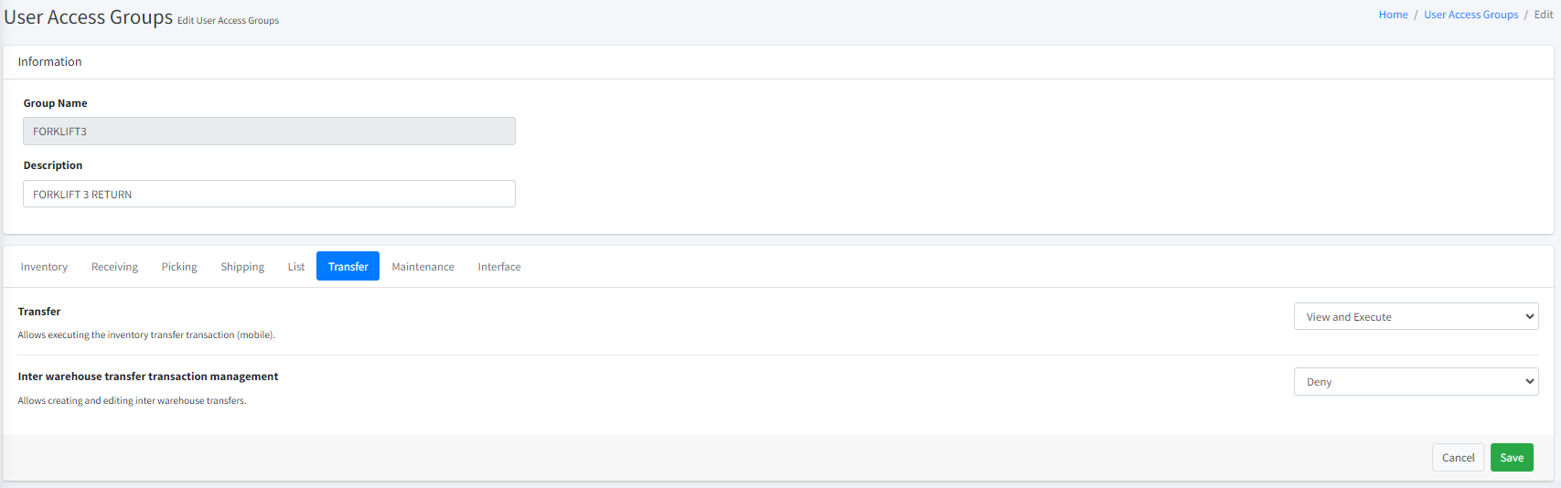Viewport: 1561px width, 488px height.
Task: Go to User Access Groups breadcrumb link
Action: pyautogui.click(x=1470, y=15)
